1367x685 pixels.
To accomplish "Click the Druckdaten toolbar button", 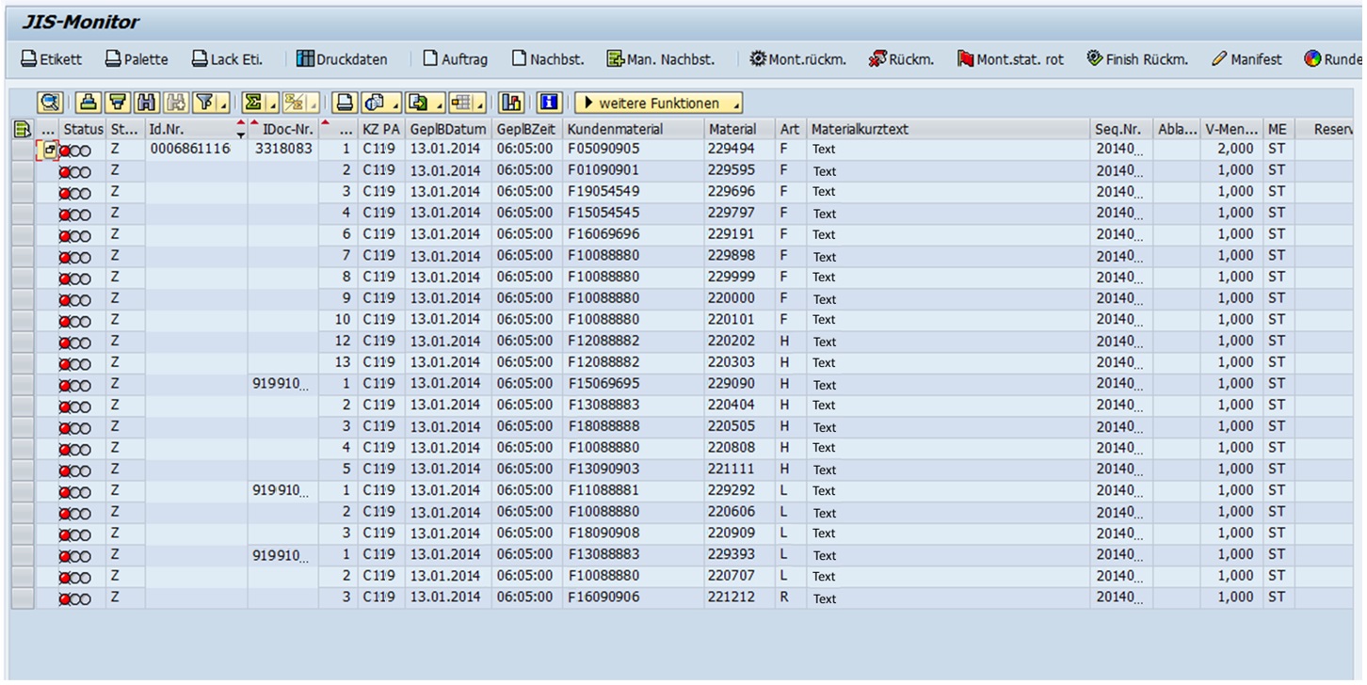I will [x=341, y=59].
